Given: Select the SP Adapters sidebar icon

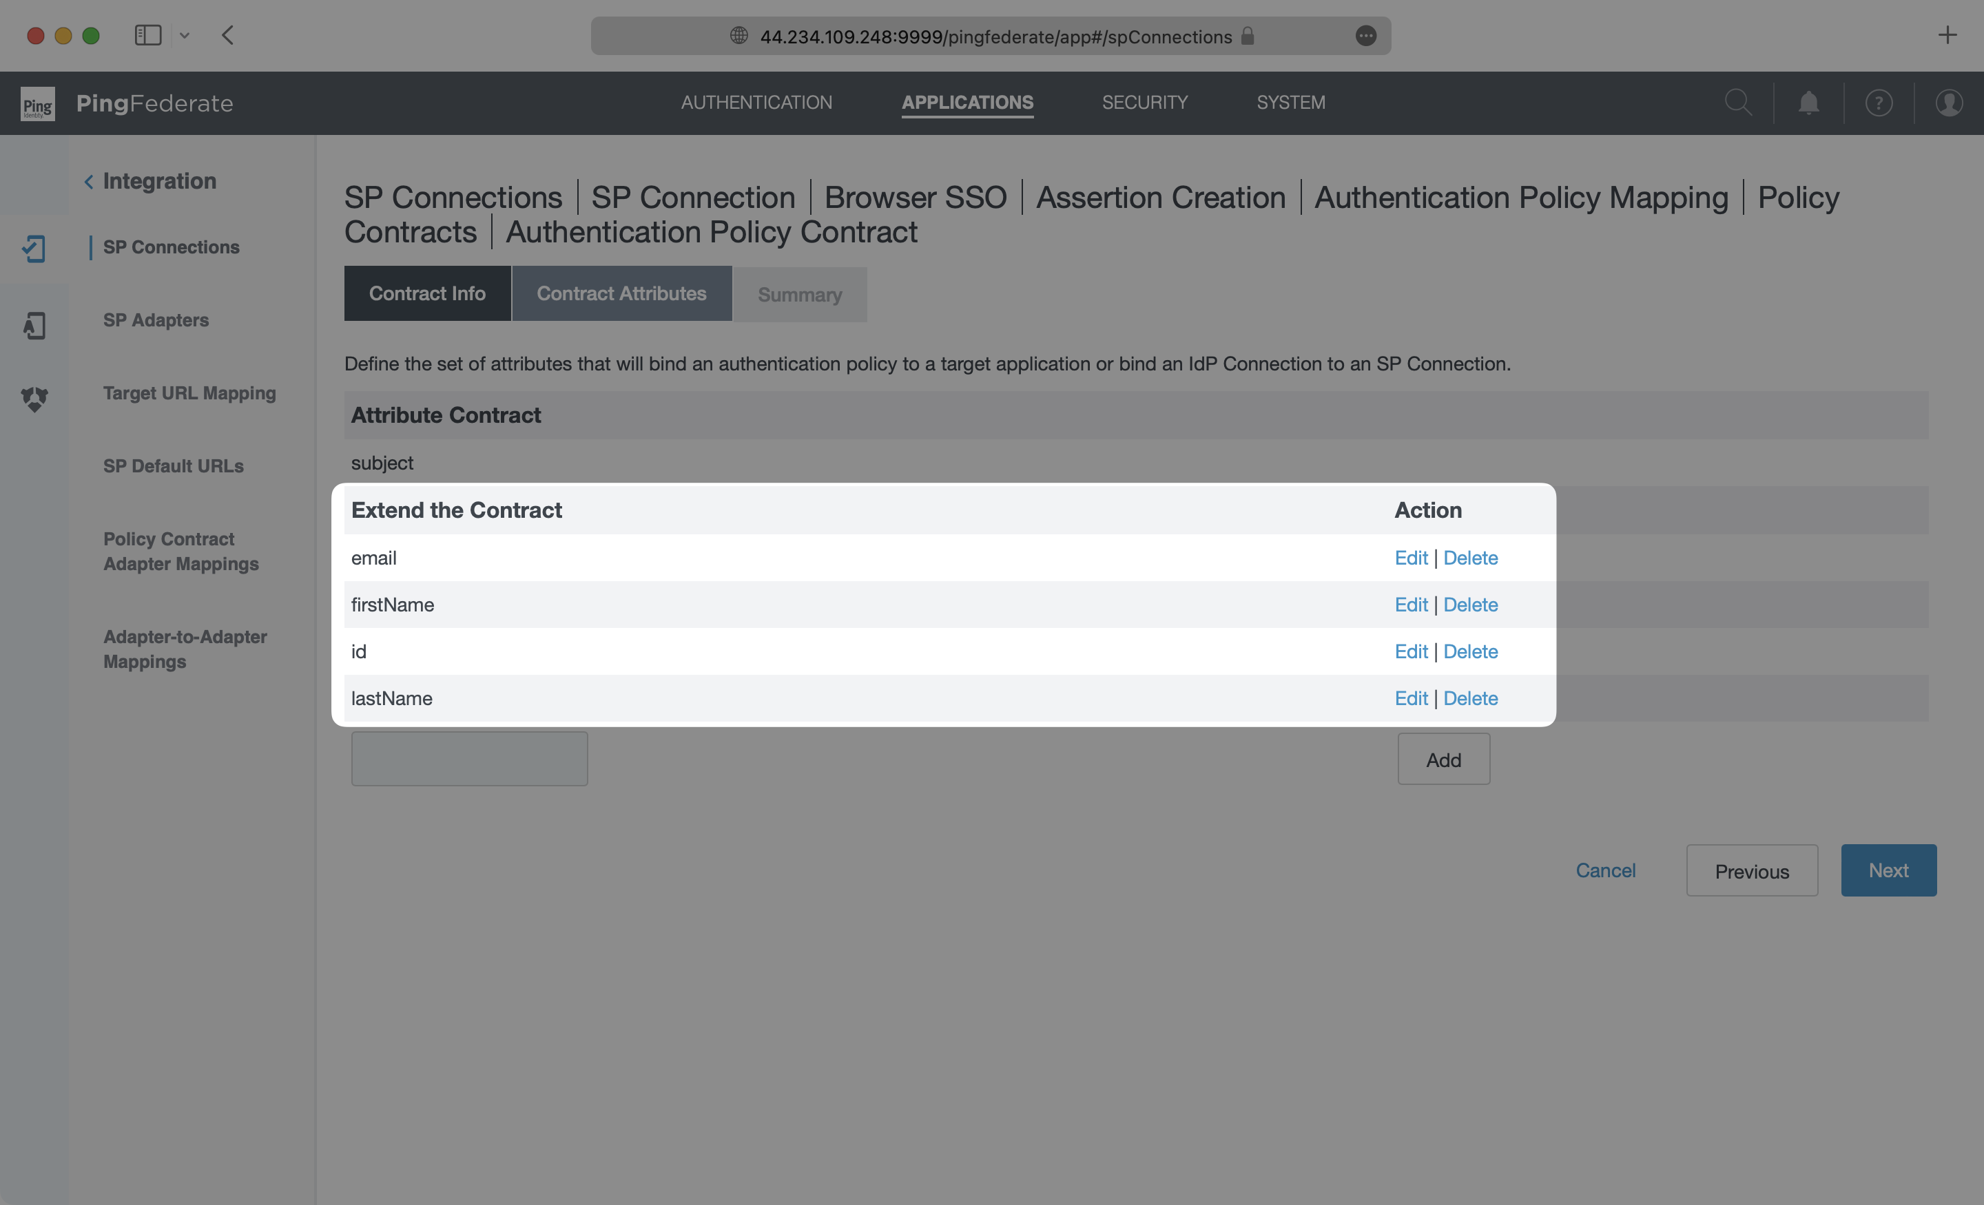Looking at the screenshot, I should coord(34,325).
